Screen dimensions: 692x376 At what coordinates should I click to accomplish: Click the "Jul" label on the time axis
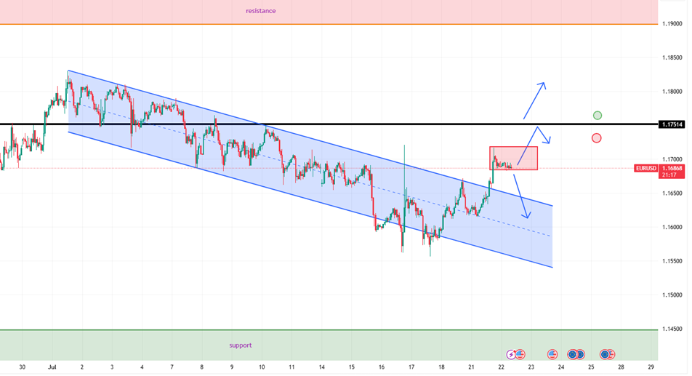[52, 367]
